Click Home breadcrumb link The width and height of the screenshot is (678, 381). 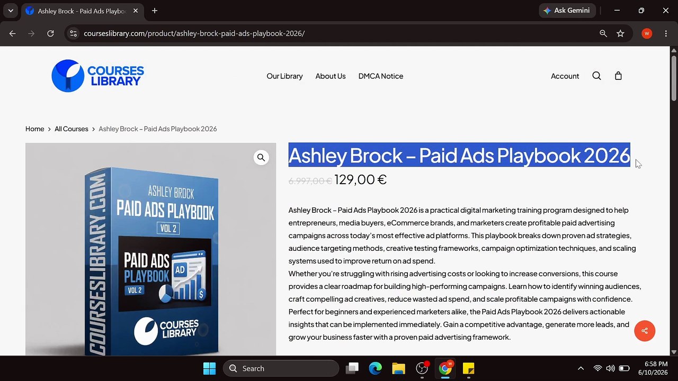[34, 129]
